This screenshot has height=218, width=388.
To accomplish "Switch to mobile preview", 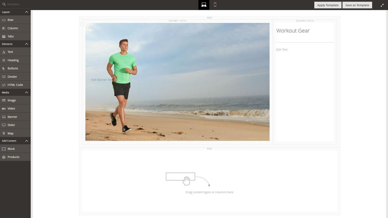I will pos(214,4).
